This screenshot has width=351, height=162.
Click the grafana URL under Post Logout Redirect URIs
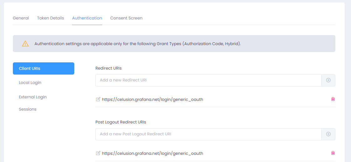(152, 154)
